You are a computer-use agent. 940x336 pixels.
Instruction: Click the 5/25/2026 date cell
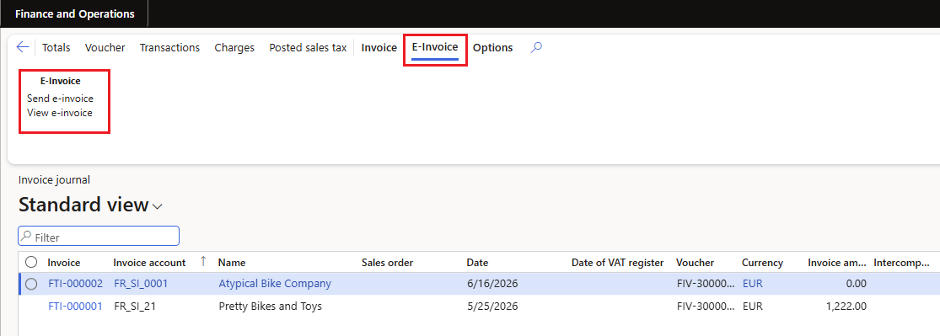tap(492, 306)
